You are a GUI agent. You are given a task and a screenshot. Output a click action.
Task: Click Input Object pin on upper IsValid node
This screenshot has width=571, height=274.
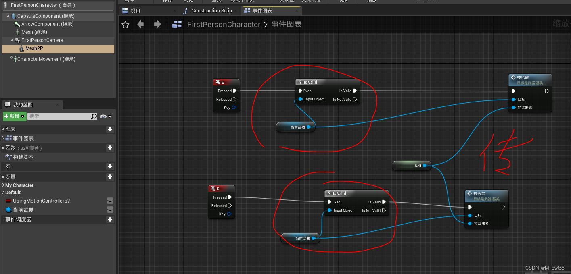301,99
